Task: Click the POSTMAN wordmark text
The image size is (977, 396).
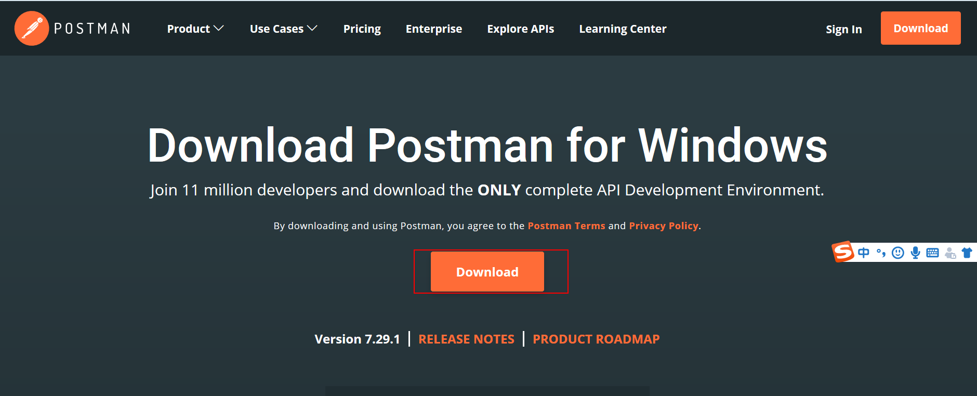Action: pyautogui.click(x=92, y=29)
